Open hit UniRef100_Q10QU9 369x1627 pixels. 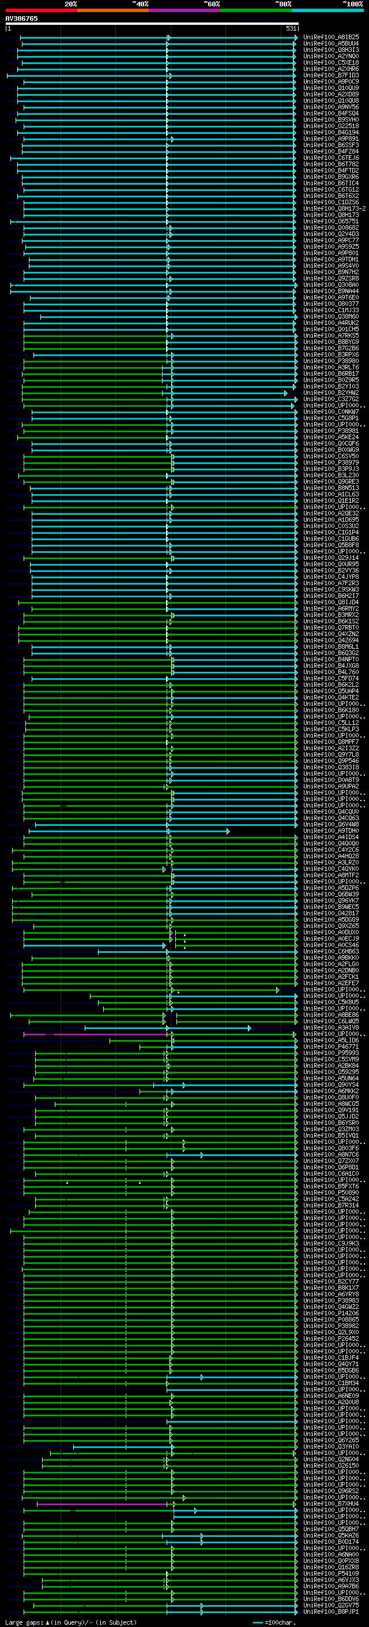331,88
